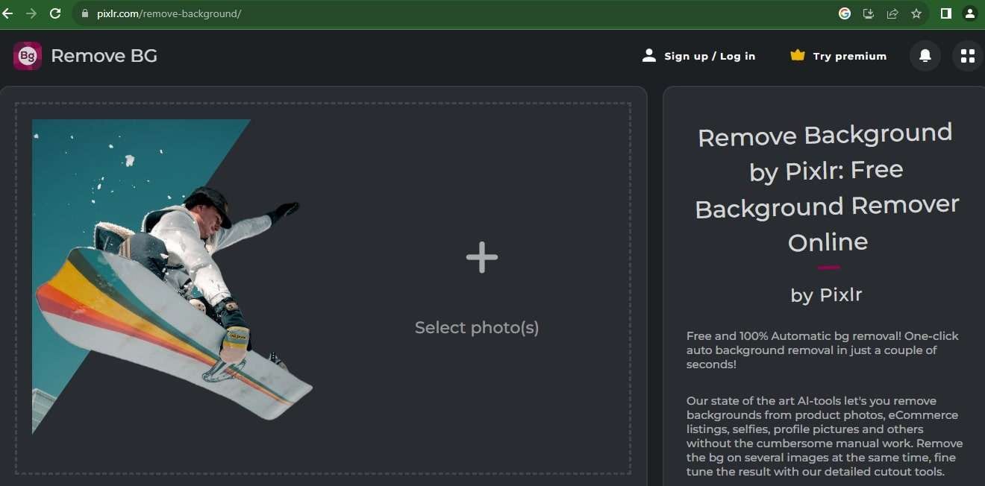View site info via the lock icon

[x=83, y=13]
